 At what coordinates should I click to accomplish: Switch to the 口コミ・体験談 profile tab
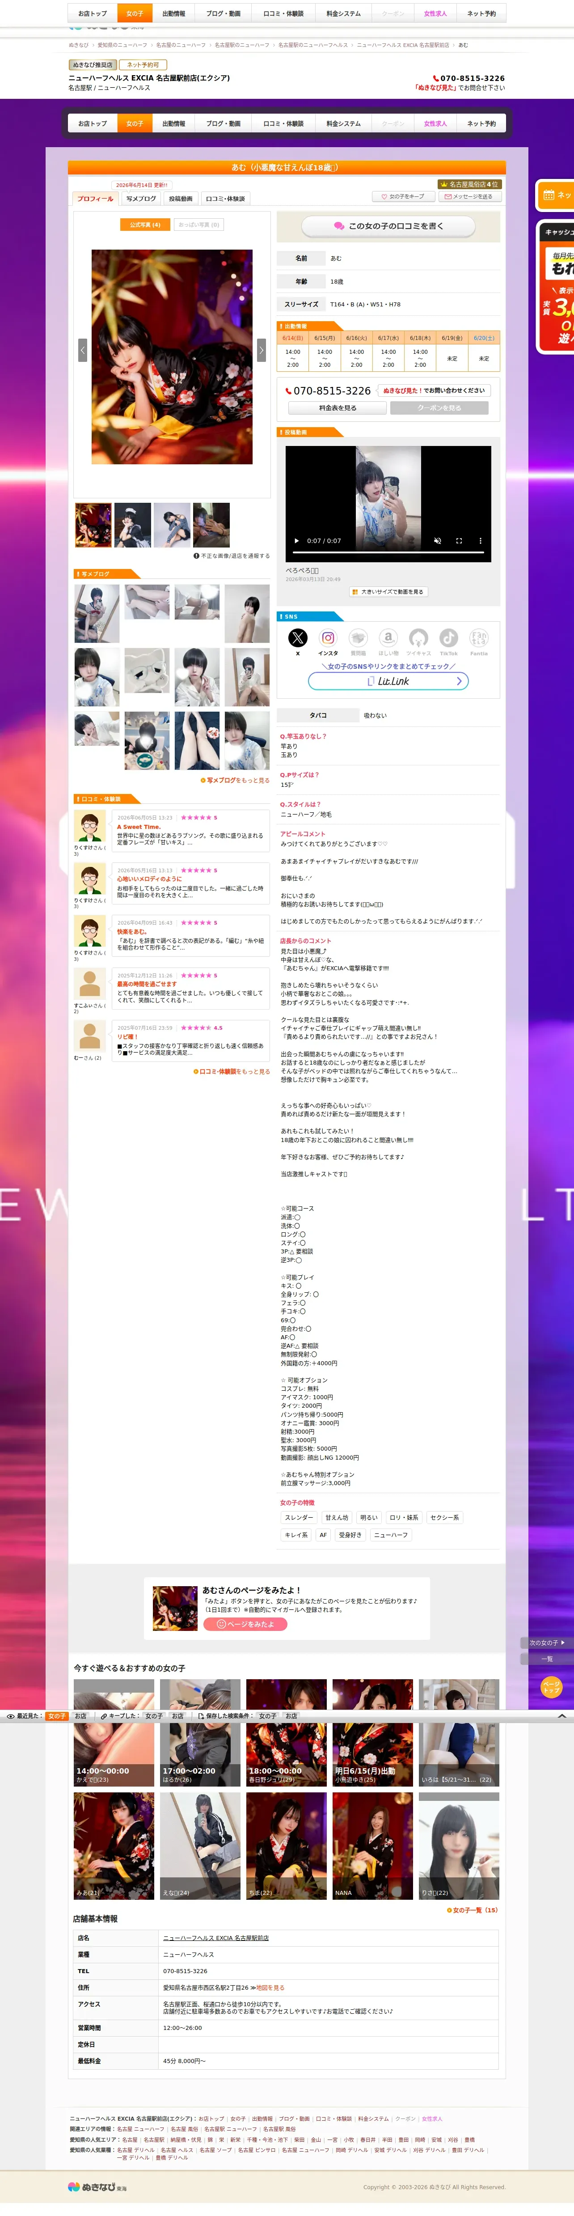pos(225,199)
